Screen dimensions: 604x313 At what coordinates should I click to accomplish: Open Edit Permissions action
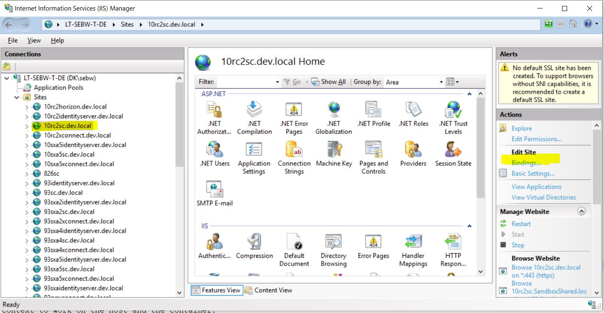coord(537,139)
